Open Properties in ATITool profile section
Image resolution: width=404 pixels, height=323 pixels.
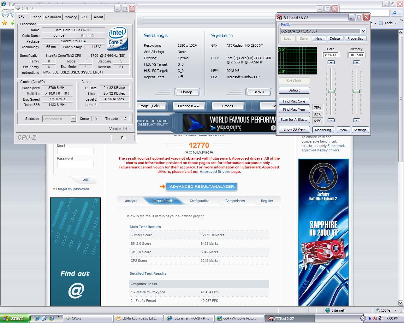(355, 38)
